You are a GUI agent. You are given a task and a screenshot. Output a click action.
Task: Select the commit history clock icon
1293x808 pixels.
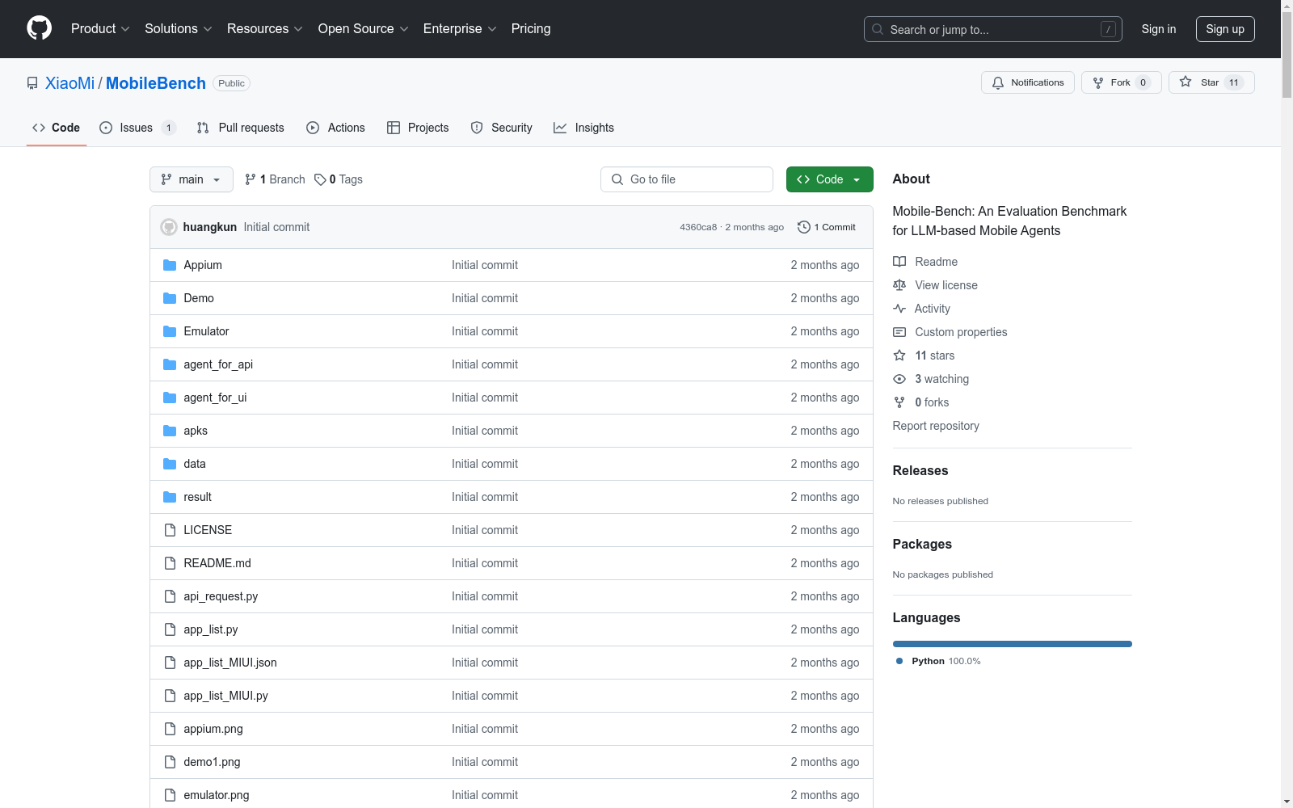tap(803, 227)
